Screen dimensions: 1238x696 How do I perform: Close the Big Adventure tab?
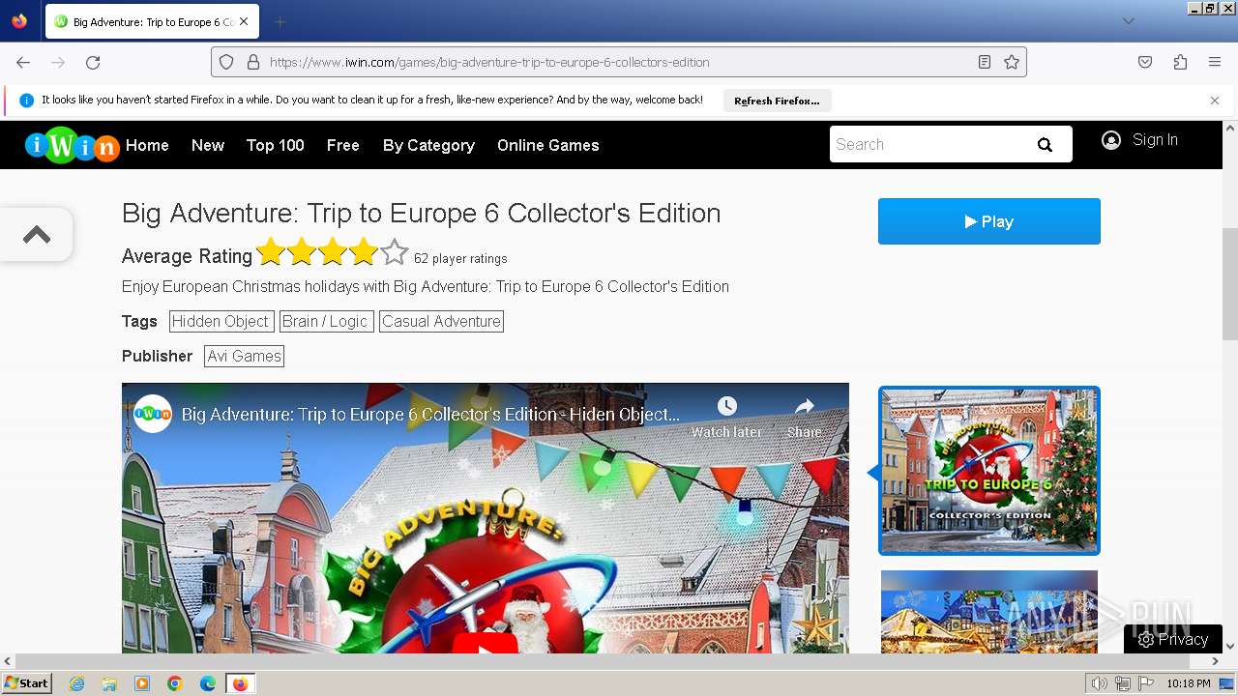244,21
